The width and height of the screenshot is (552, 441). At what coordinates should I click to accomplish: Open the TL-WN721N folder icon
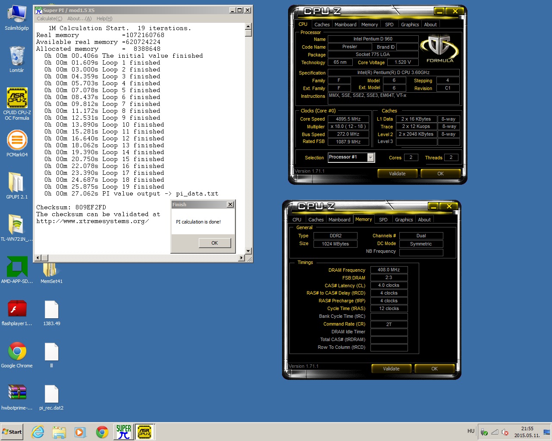click(x=17, y=228)
